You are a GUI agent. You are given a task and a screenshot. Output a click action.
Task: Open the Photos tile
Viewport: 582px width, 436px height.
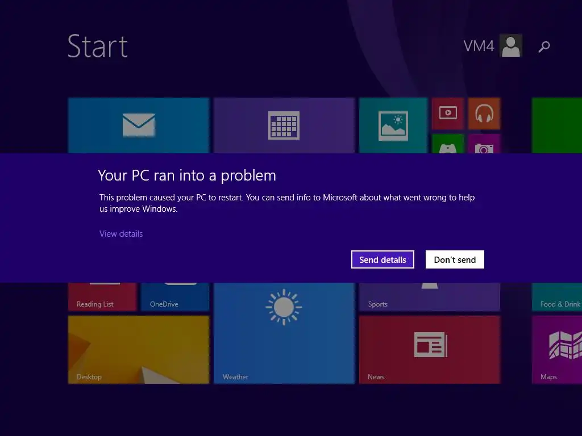393,125
